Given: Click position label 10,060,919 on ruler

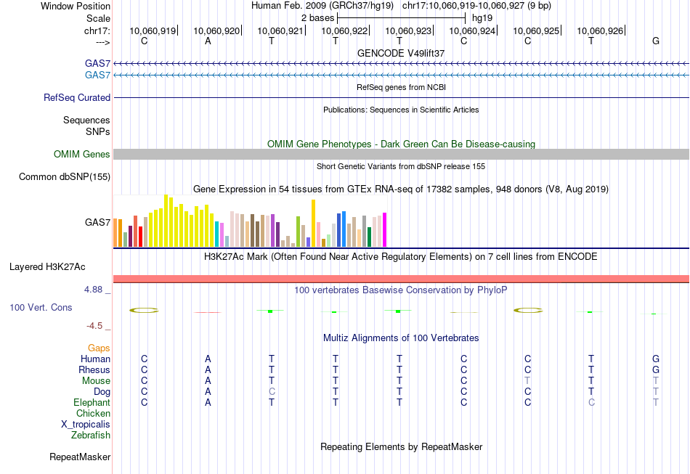Looking at the screenshot, I should tap(153, 30).
